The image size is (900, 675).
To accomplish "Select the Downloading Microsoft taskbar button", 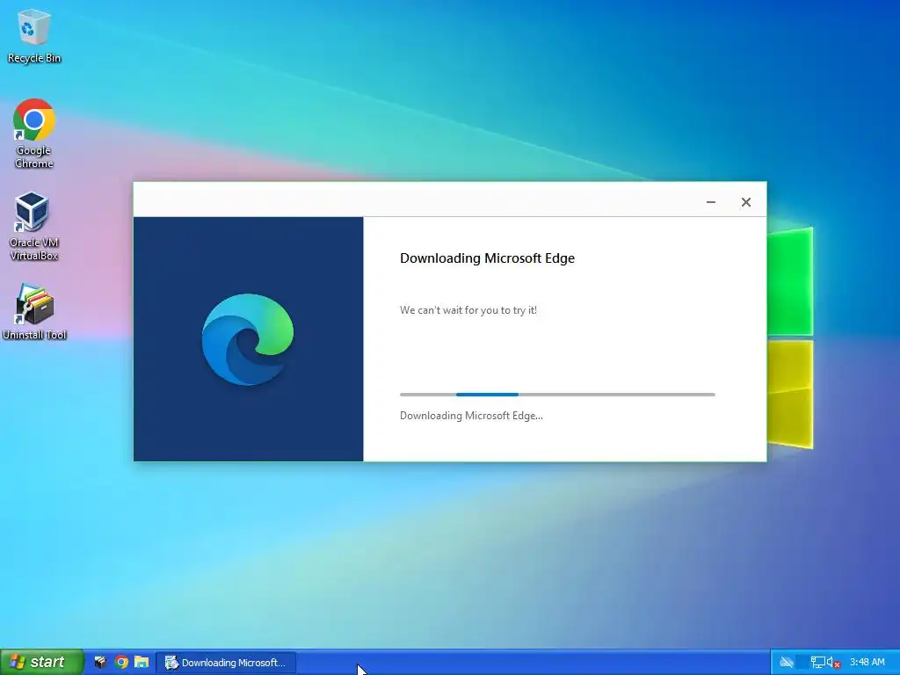I will pyautogui.click(x=226, y=663).
